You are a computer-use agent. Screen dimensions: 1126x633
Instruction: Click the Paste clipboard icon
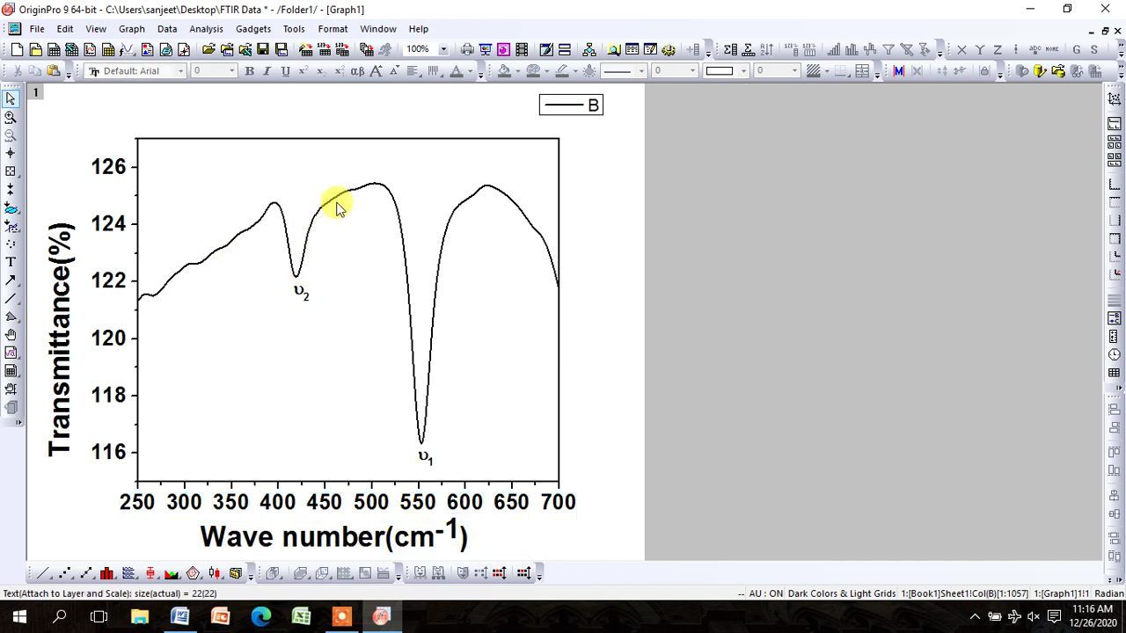54,71
